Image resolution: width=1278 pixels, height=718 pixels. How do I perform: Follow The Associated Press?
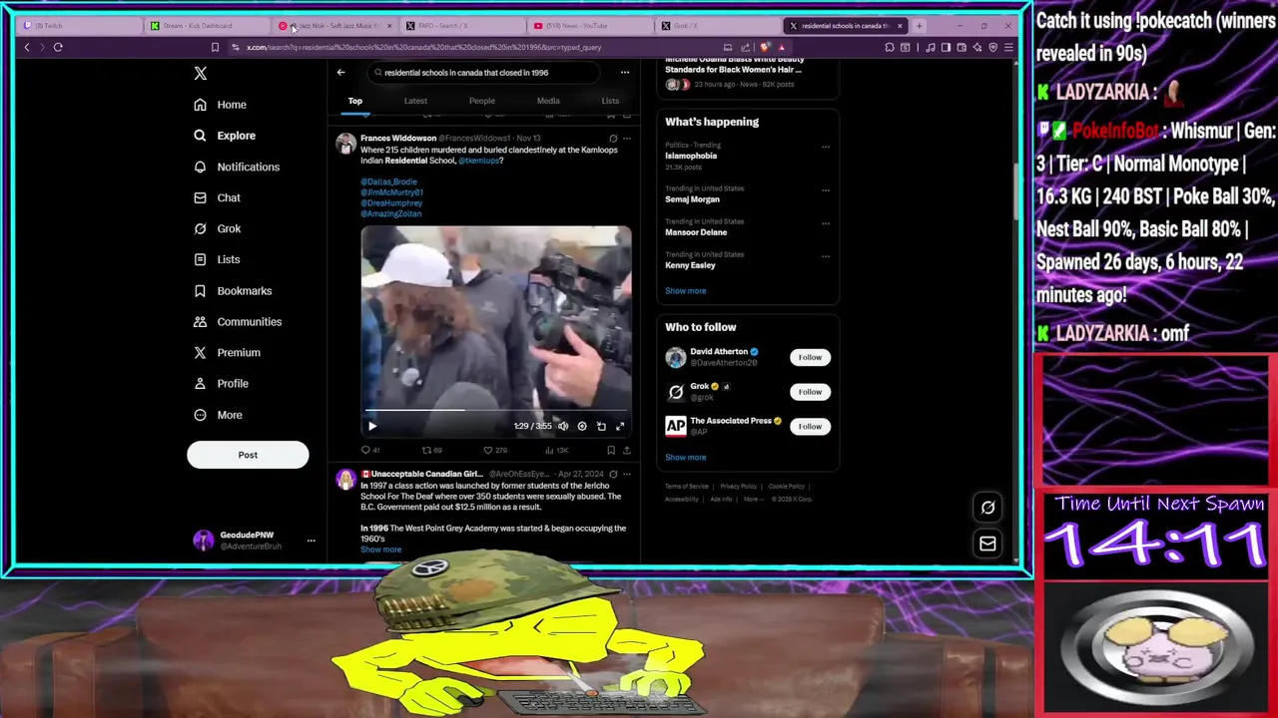pyautogui.click(x=810, y=427)
